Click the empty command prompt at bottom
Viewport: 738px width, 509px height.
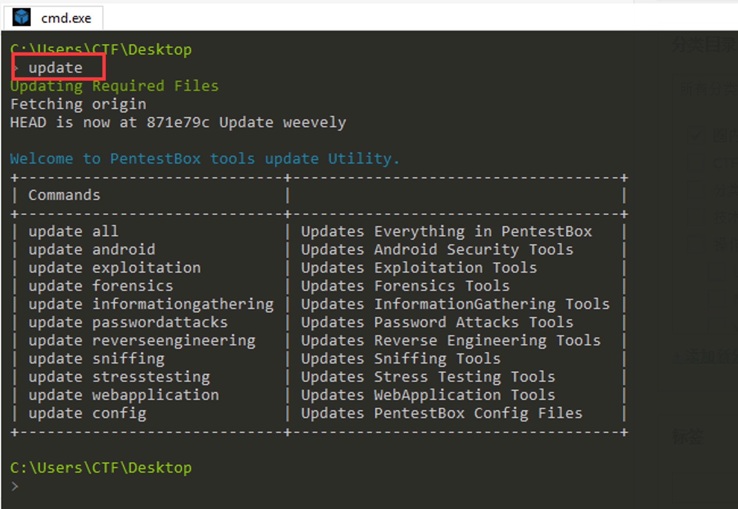(x=15, y=487)
